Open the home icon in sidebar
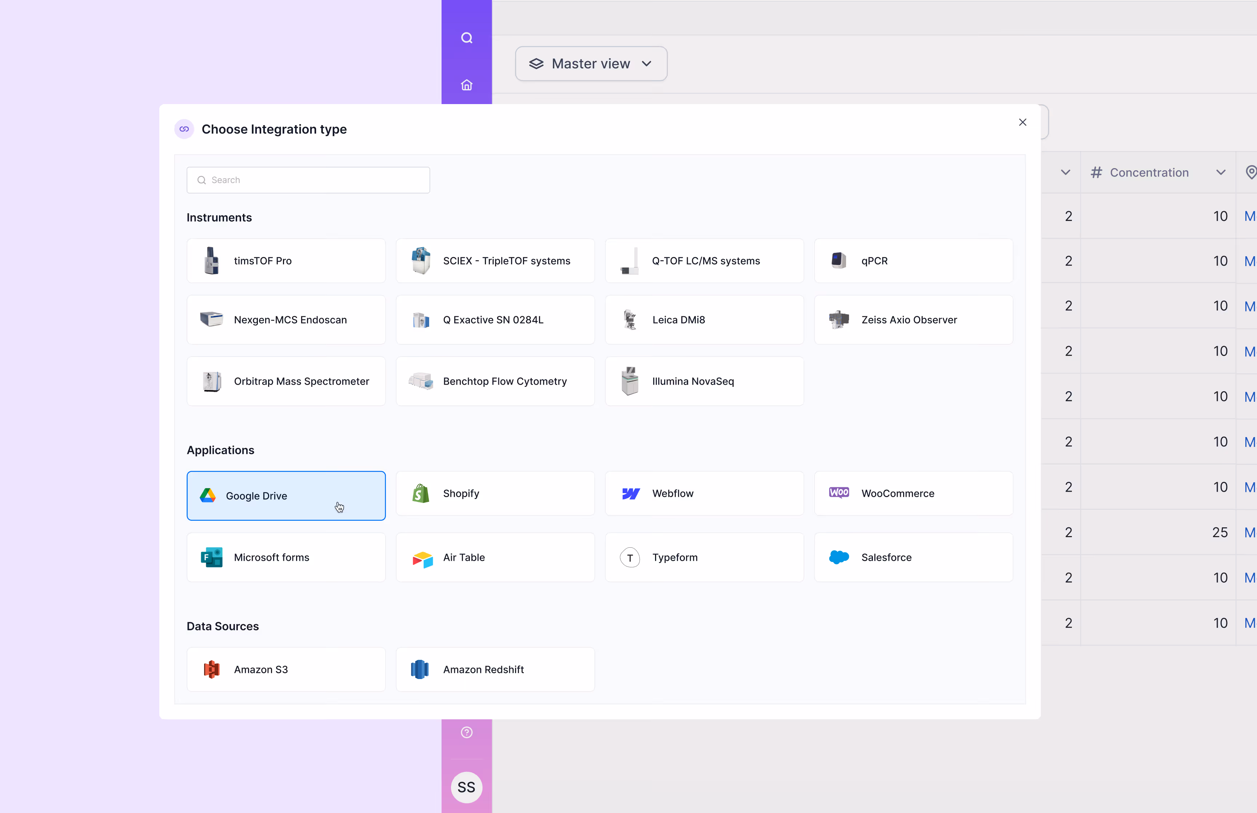The width and height of the screenshot is (1257, 813). tap(466, 85)
